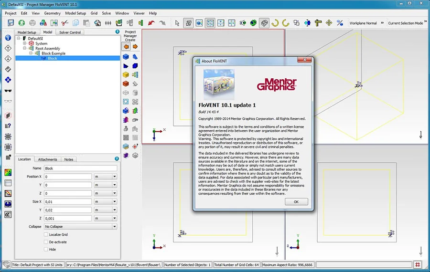Click the red target icon in Create palette
430x272 pixels.
(x=135, y=146)
